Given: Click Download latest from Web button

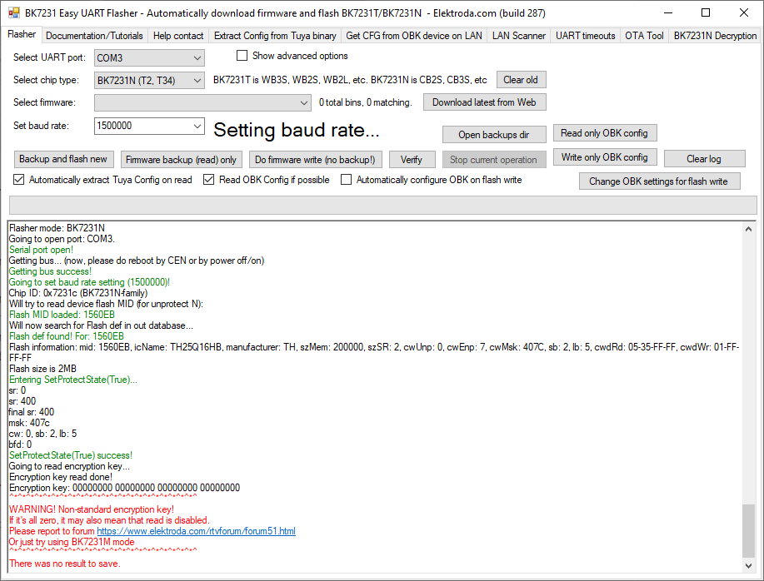Looking at the screenshot, I should (x=484, y=102).
